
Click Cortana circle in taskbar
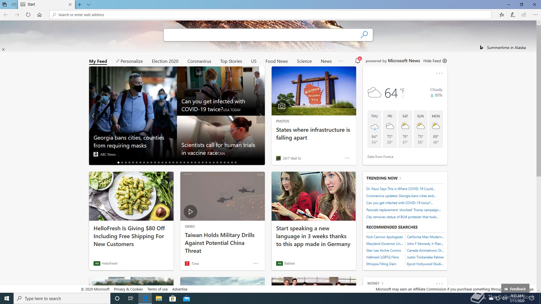[117, 298]
